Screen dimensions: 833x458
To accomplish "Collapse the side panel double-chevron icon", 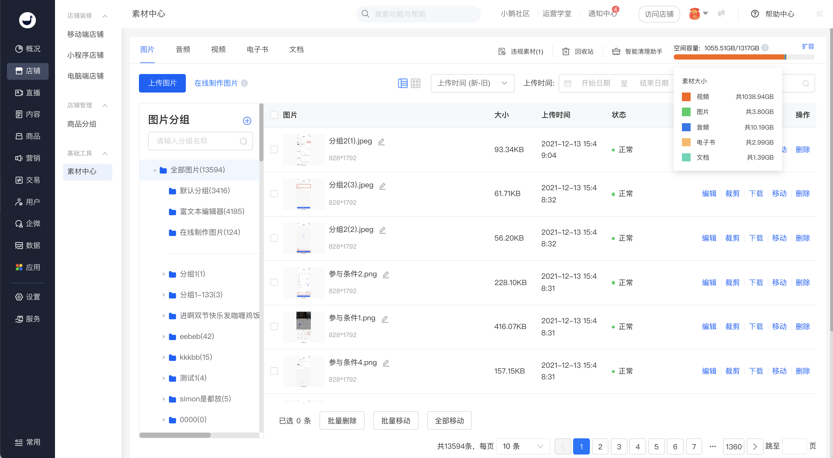I will [x=819, y=14].
